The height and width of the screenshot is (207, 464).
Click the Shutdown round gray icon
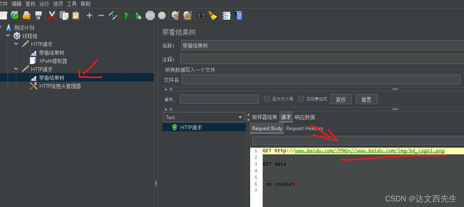[x=162, y=15]
